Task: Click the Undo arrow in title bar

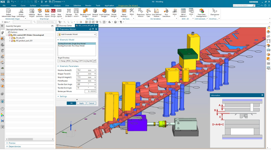Action: [12, 2]
